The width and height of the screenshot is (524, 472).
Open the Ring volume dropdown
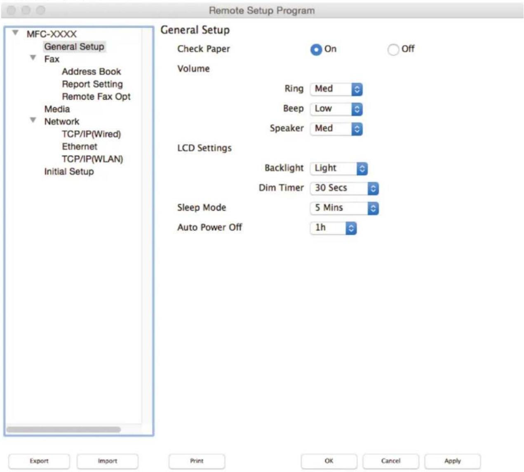[336, 89]
